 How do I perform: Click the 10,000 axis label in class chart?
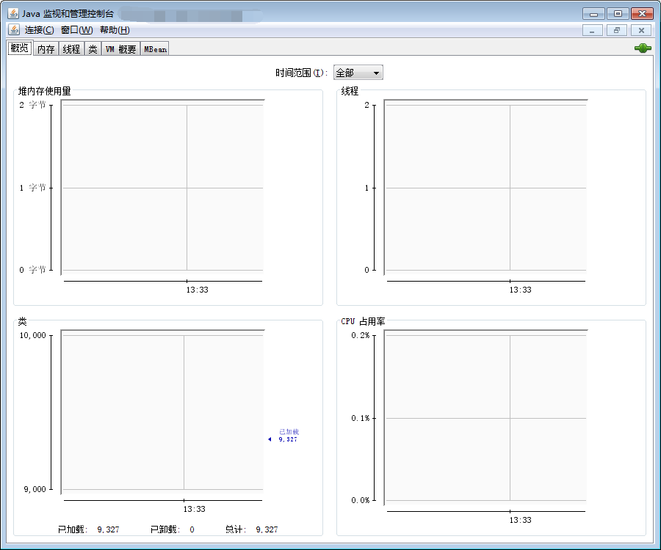click(x=33, y=335)
